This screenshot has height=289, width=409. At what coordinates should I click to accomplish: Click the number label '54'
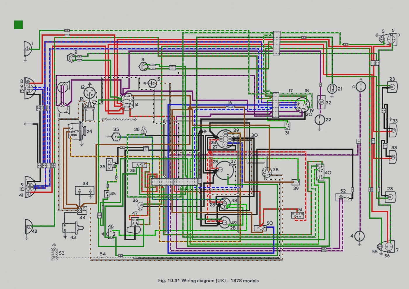click(x=103, y=254)
